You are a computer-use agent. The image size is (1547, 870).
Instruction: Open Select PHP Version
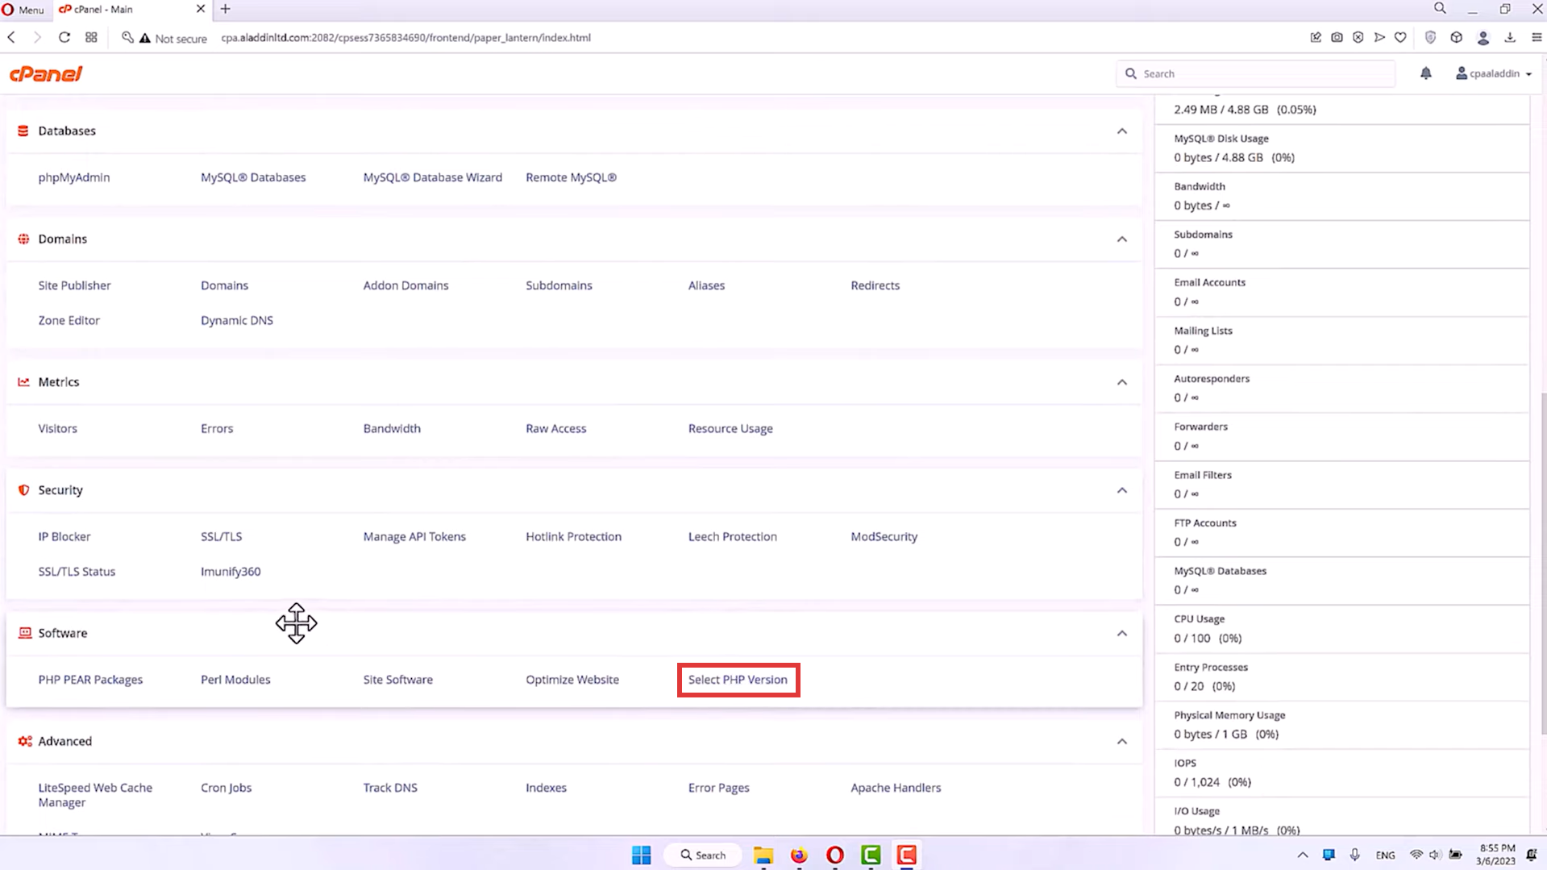[x=738, y=680]
